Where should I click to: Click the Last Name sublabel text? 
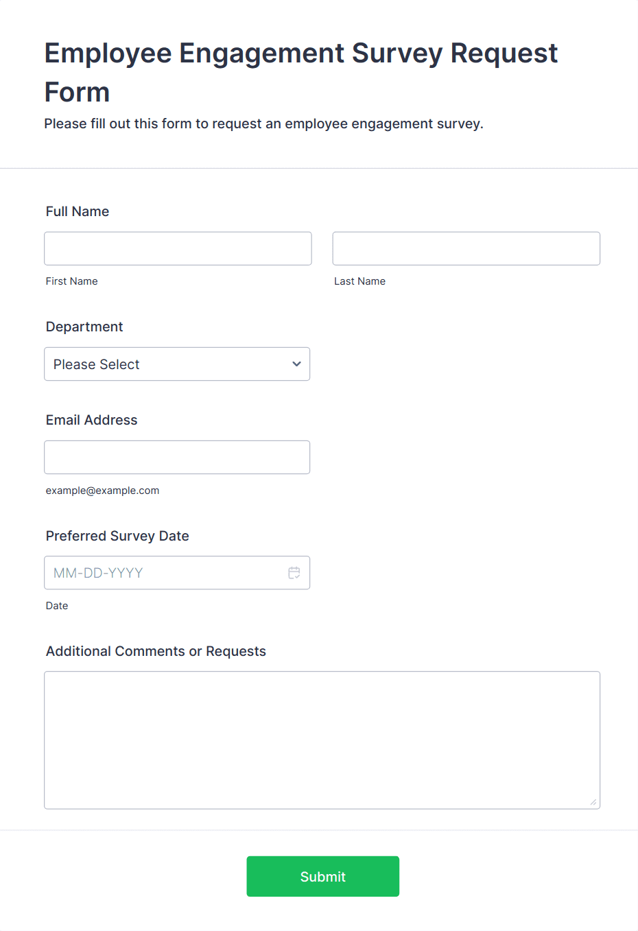click(359, 281)
